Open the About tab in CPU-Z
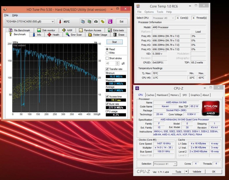The image size is (229, 180). [x=206, y=95]
